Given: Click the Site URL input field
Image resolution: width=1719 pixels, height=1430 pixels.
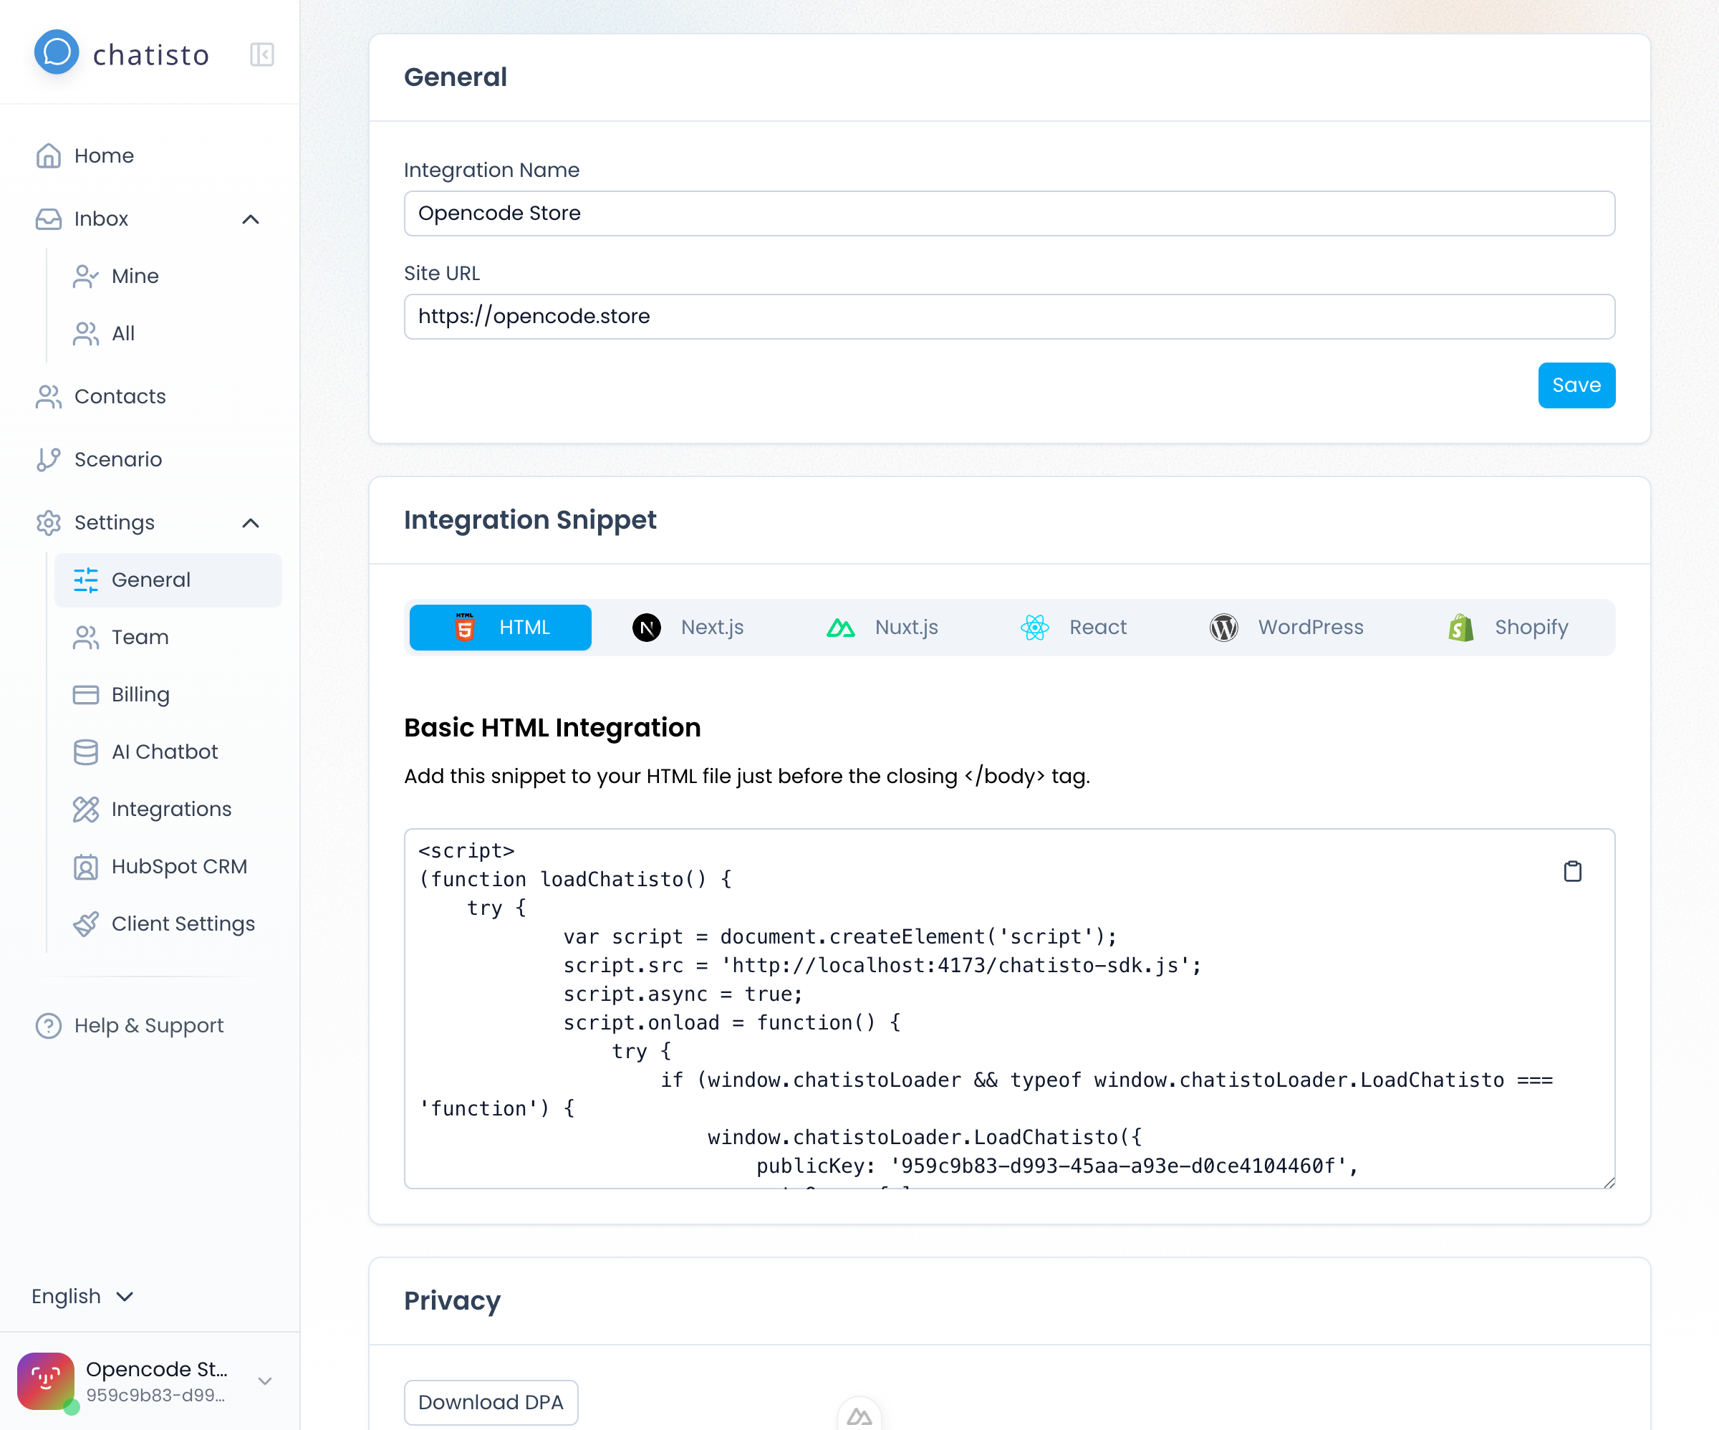Looking at the screenshot, I should [1008, 317].
